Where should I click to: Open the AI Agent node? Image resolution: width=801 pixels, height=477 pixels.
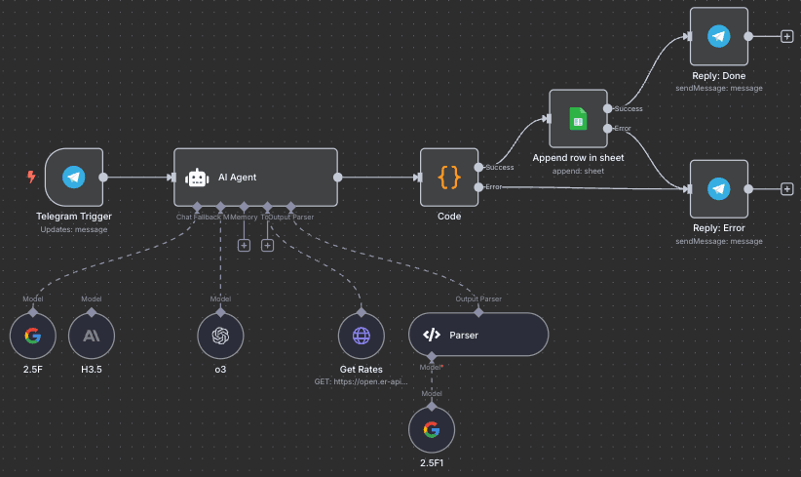coord(255,178)
